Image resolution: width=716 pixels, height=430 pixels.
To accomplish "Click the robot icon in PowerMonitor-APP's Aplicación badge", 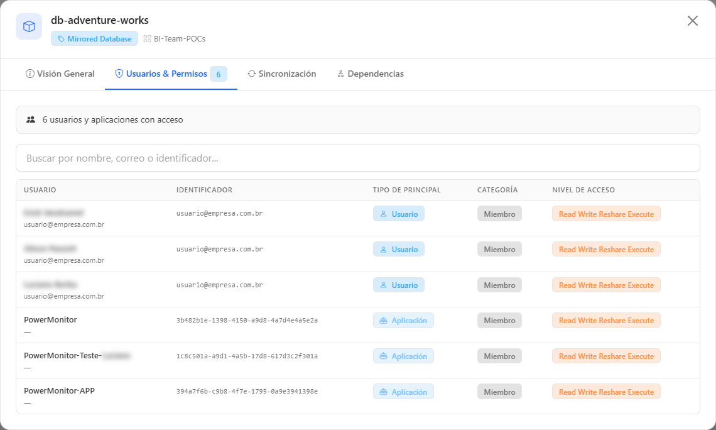I will point(384,392).
